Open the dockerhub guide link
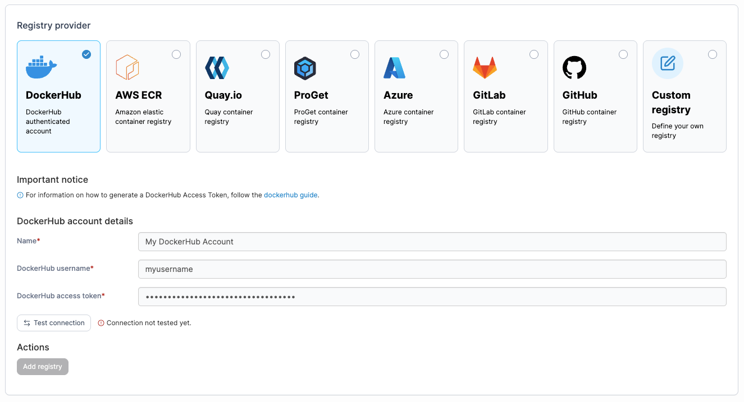Image resolution: width=744 pixels, height=402 pixels. click(290, 195)
